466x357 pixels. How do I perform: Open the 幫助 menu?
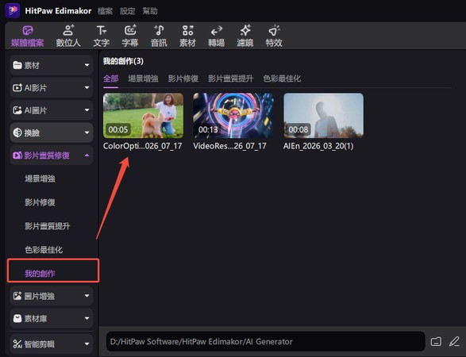point(150,11)
